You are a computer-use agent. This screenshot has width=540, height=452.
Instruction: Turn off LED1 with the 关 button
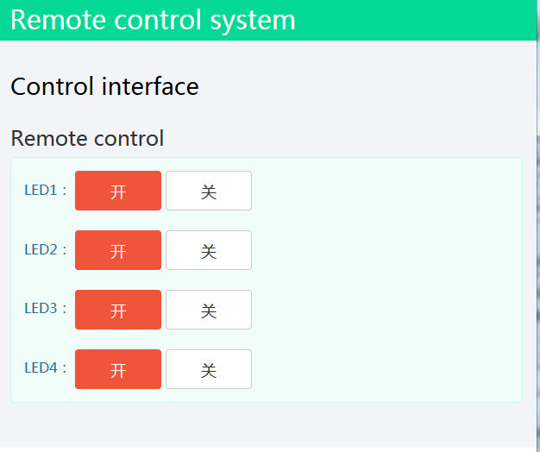tap(208, 191)
